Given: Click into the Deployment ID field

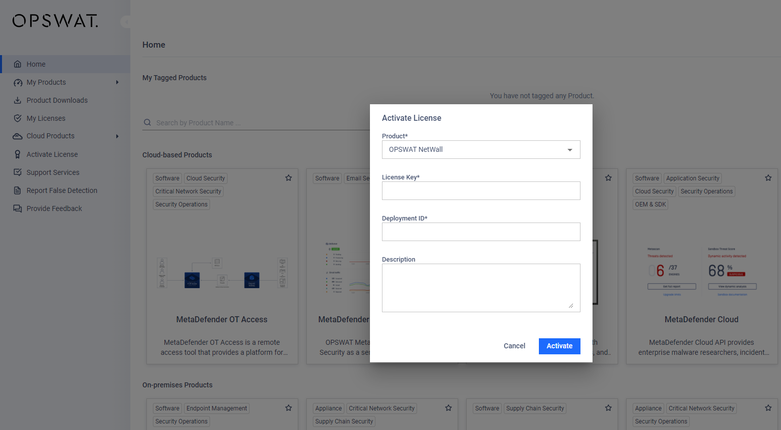Looking at the screenshot, I should (x=481, y=232).
